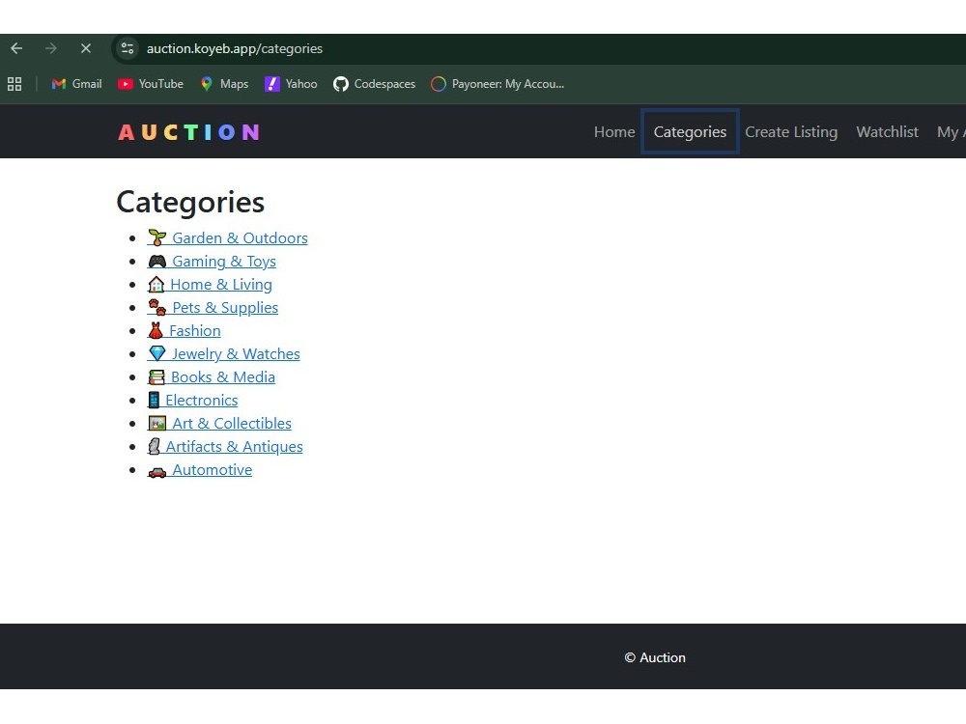Stop page loading with the X button
Image resolution: width=966 pixels, height=724 pixels.
(x=86, y=48)
